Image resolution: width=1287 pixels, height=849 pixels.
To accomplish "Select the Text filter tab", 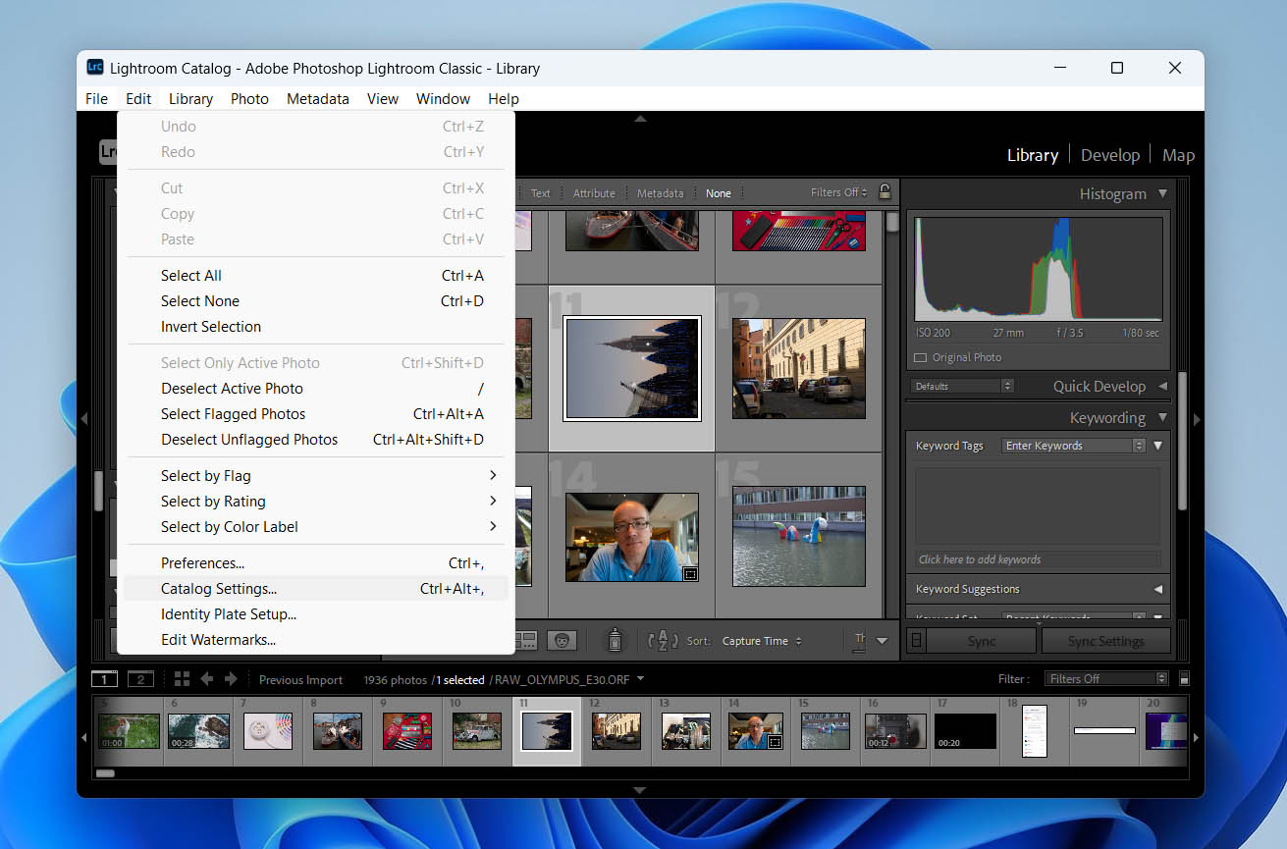I will coord(541,193).
